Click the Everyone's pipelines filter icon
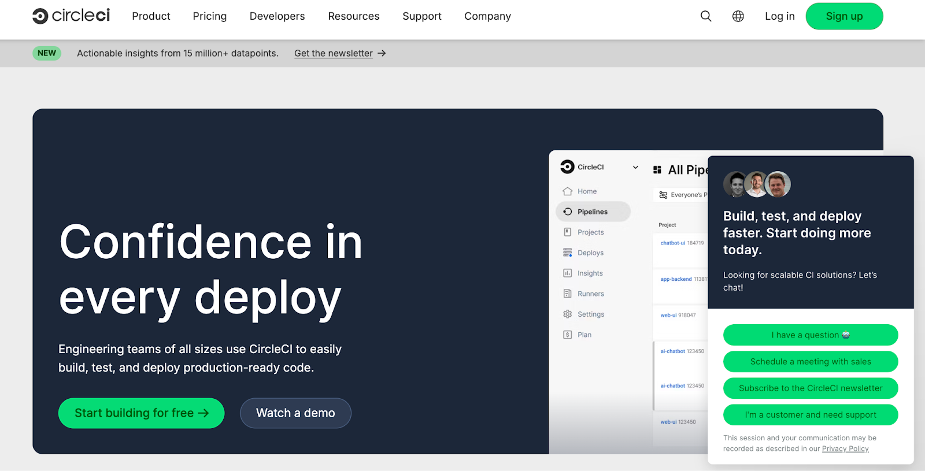The width and height of the screenshot is (925, 471). 663,195
